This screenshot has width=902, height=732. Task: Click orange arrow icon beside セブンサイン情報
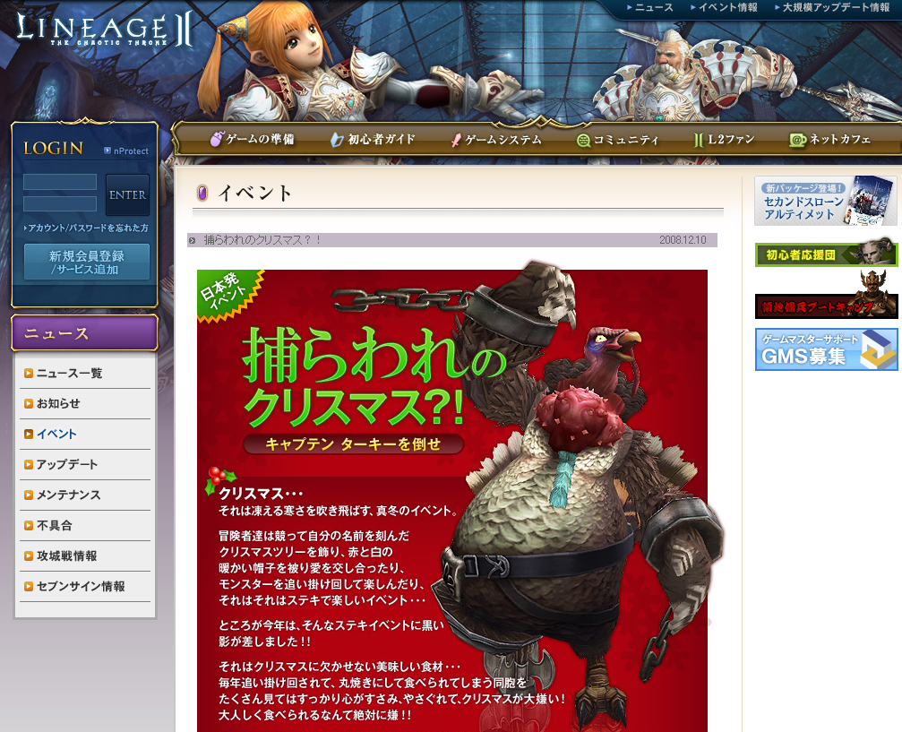pos(28,586)
